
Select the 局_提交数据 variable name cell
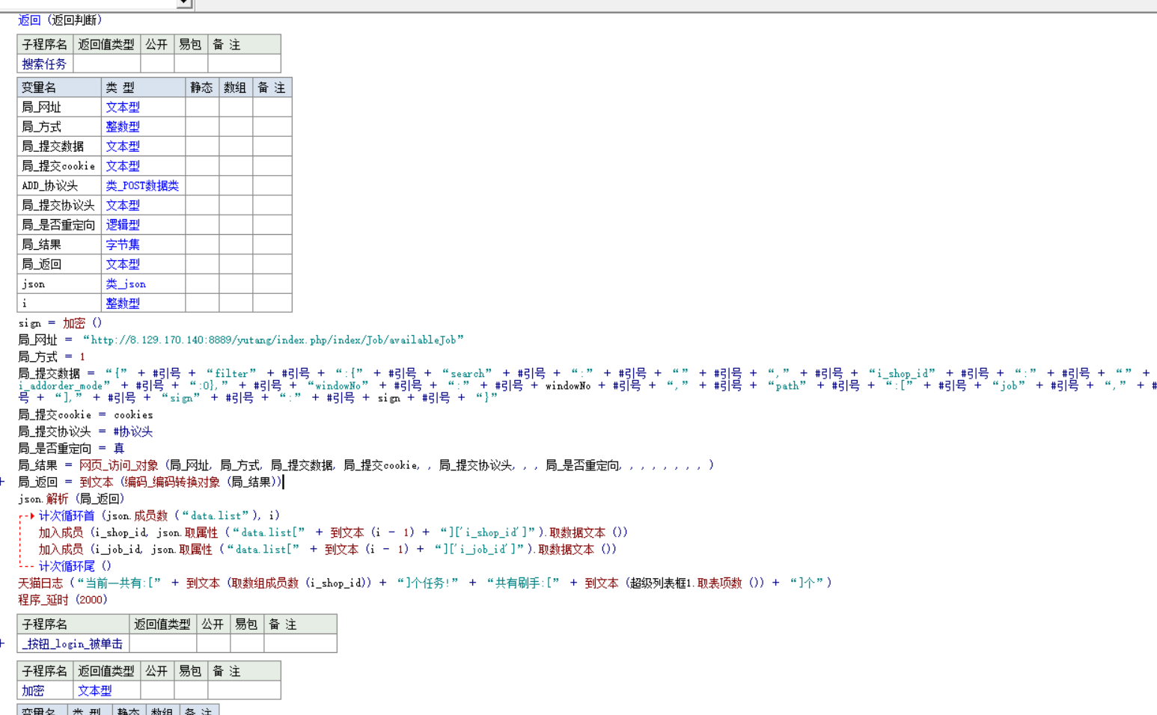pyautogui.click(x=59, y=146)
